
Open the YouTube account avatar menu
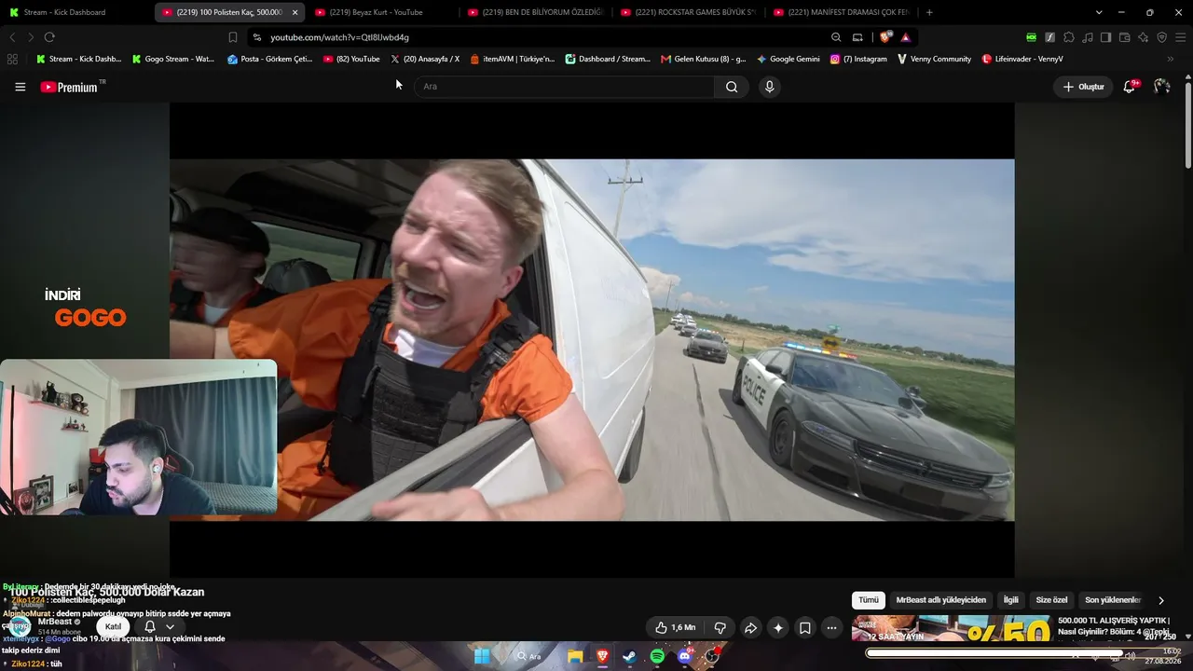[x=1161, y=87]
